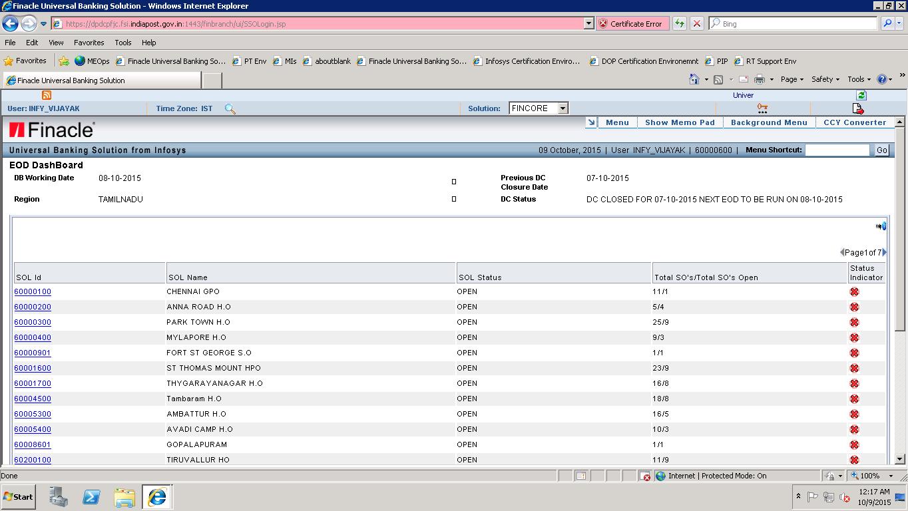Click the change password key icon
Screen dimensions: 908x511
762,108
